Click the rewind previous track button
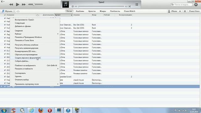 point(11,4)
